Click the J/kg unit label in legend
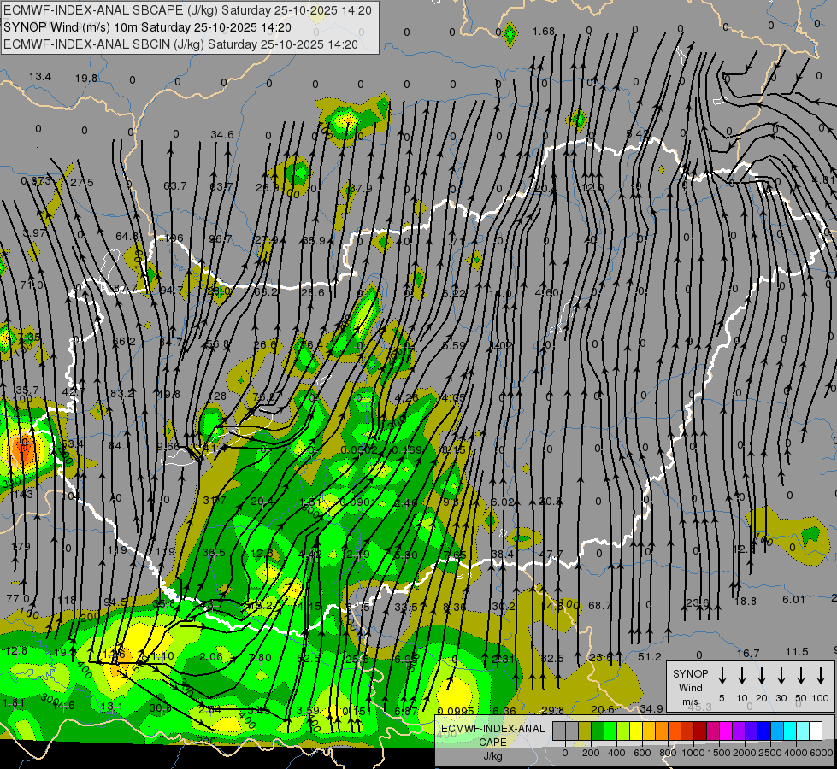This screenshot has height=769, width=837. [492, 756]
